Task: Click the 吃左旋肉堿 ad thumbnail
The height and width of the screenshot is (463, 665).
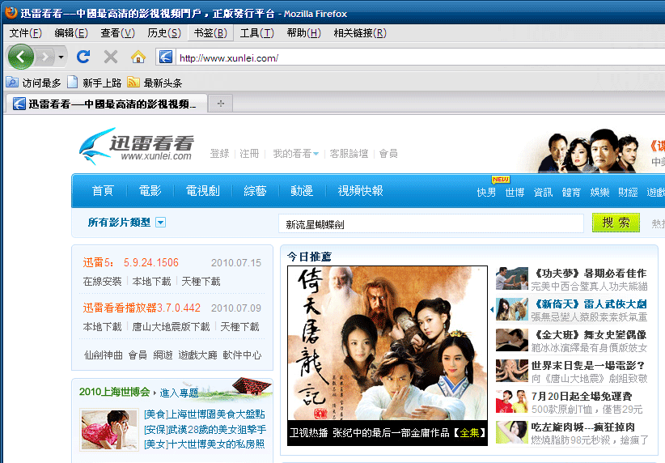Action: coord(512,432)
